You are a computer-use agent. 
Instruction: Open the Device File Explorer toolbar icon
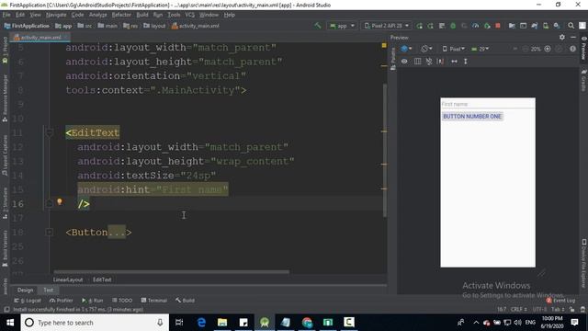(584, 264)
